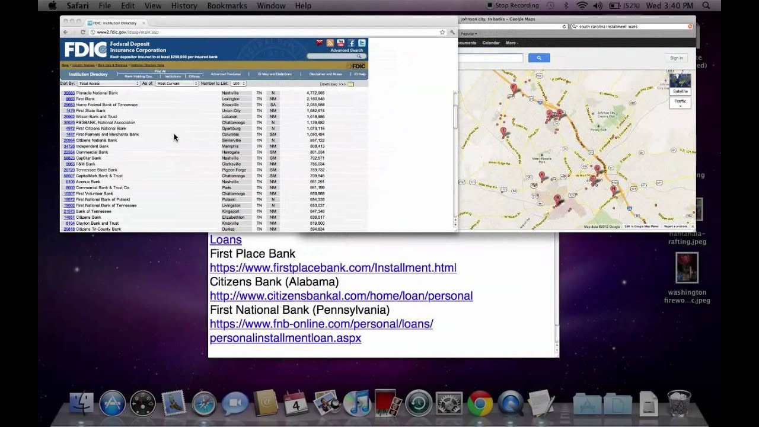Viewport: 759px width, 427px height.
Task: Expand the Popular bookmarks dropdown in Safari
Action: point(470,34)
